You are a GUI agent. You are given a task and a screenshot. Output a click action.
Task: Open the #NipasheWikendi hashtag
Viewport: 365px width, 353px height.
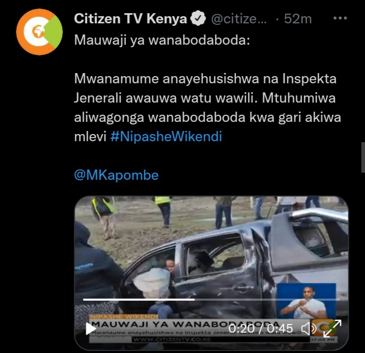point(166,137)
